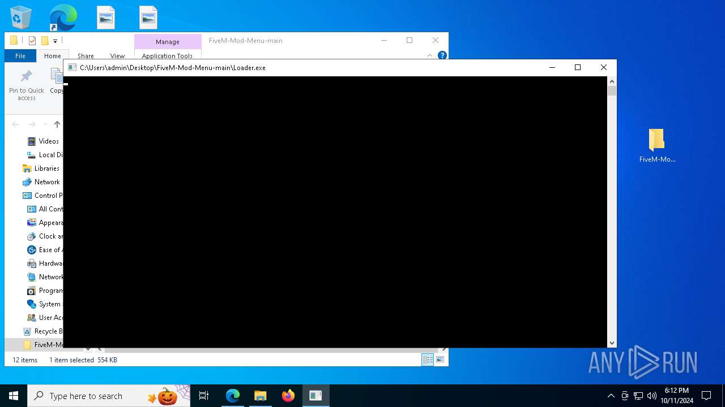This screenshot has width=725, height=407.
Task: Select the second image file on desktop
Action: [148, 18]
